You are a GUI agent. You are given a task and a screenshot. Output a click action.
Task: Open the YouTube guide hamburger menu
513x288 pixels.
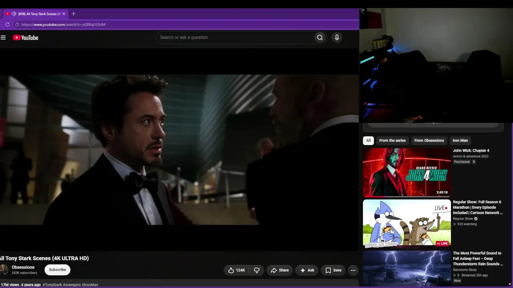pos(3,38)
